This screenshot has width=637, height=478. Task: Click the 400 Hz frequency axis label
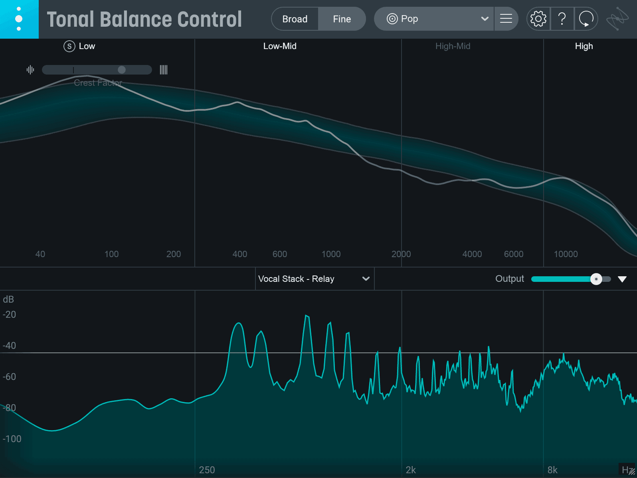(240, 254)
